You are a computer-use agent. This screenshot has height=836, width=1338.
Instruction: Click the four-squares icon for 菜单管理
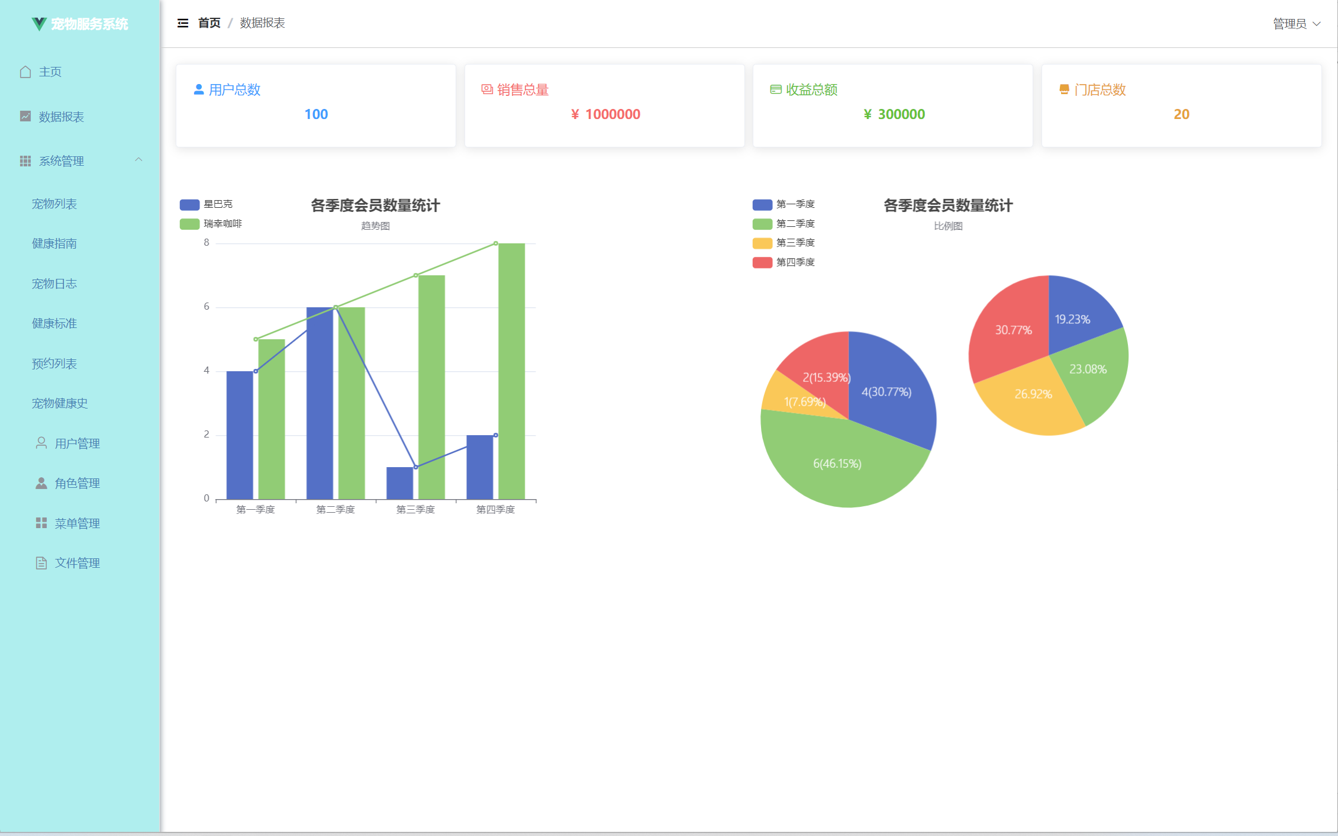[41, 523]
